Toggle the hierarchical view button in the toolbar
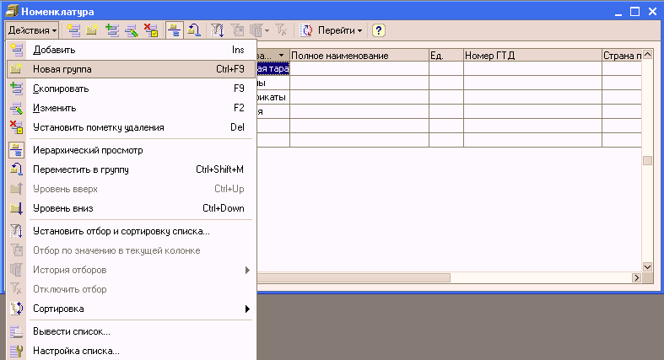The image size is (664, 360). (x=174, y=30)
